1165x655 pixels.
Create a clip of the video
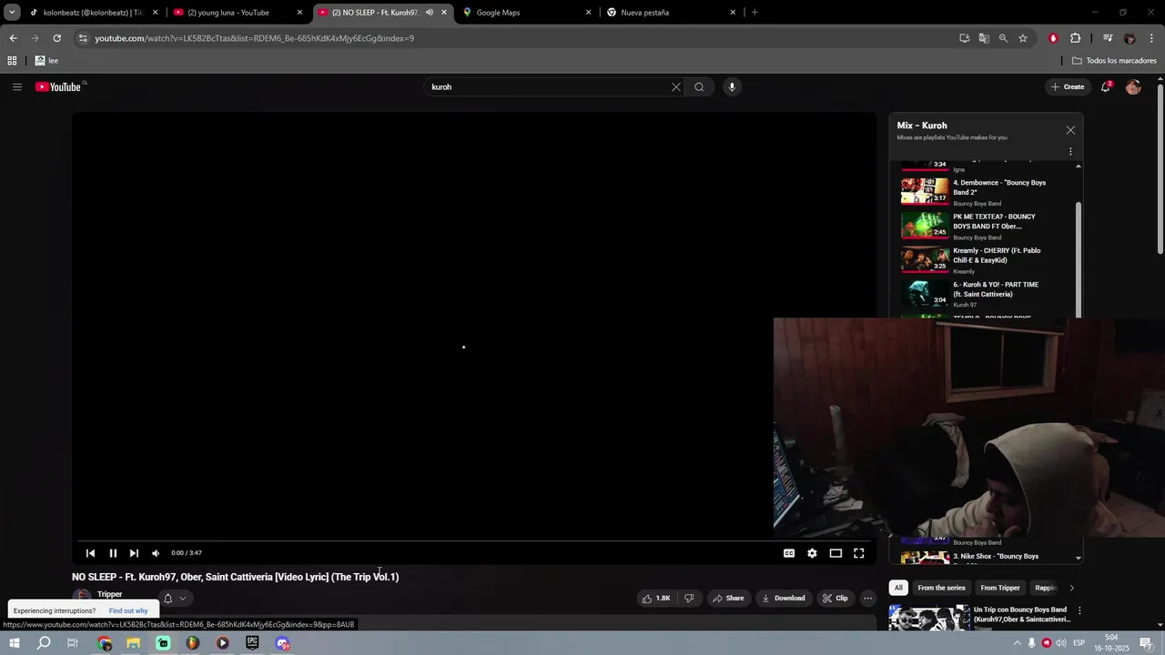tap(835, 598)
